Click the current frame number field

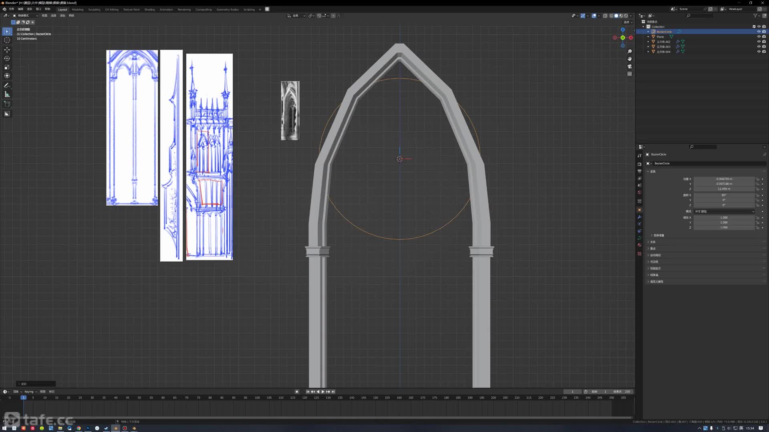[x=572, y=392]
